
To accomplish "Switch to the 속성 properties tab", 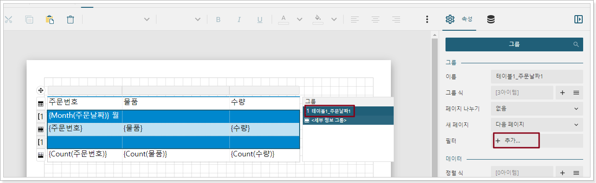I will click(x=459, y=19).
